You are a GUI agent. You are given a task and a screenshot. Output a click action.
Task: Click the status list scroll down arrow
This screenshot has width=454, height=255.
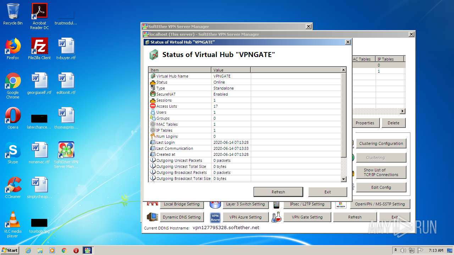343,179
